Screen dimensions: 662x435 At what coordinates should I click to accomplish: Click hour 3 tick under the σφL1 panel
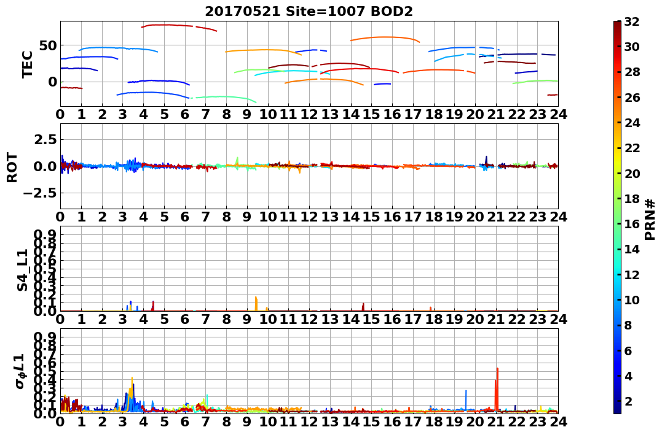[123, 422]
